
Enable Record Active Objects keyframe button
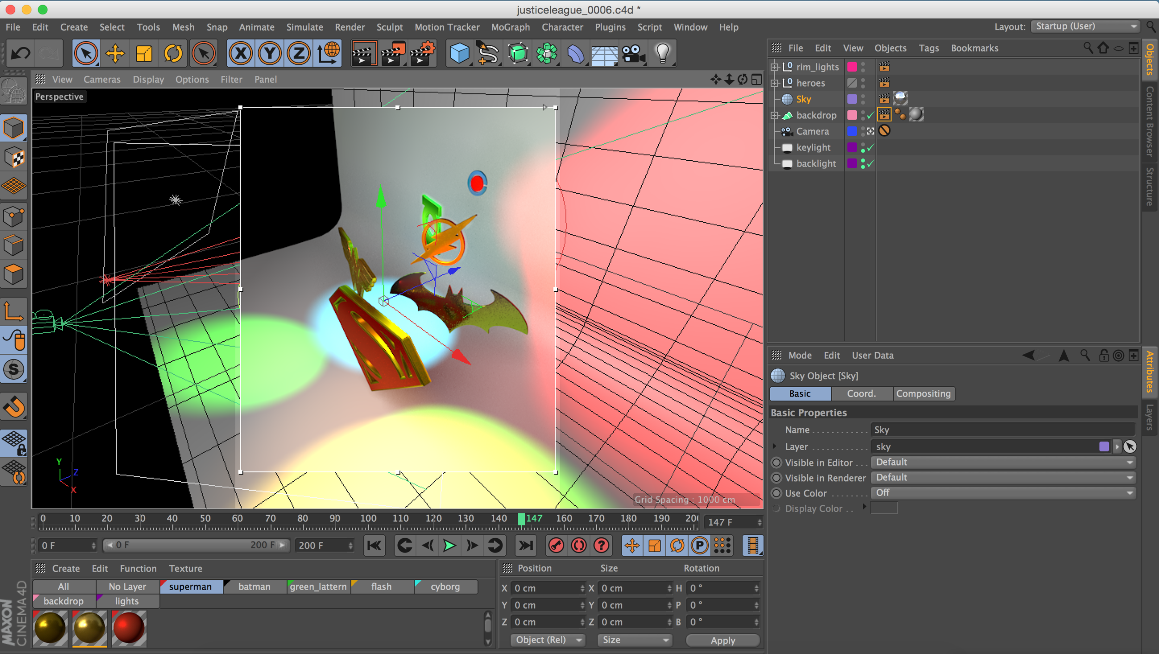[556, 546]
